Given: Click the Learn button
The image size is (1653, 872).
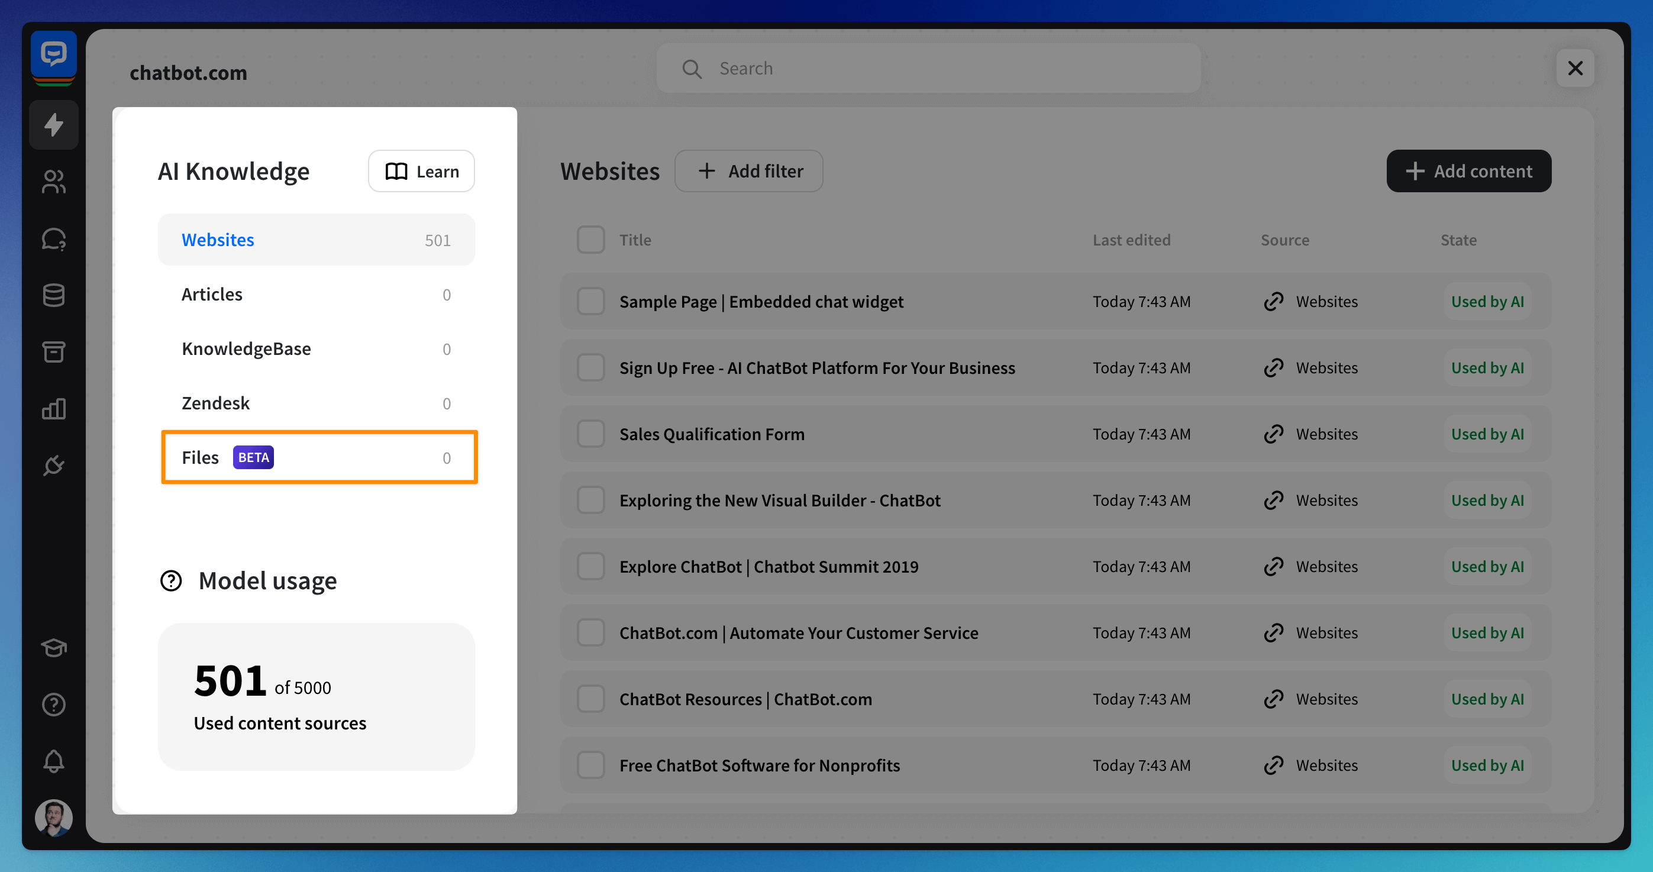Looking at the screenshot, I should click(422, 172).
